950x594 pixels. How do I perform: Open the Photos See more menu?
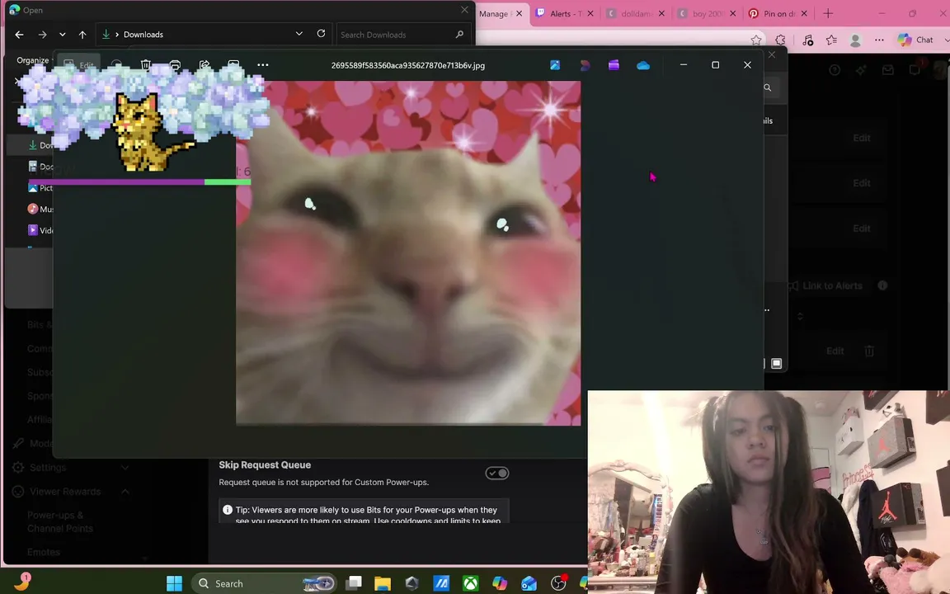[x=262, y=65]
